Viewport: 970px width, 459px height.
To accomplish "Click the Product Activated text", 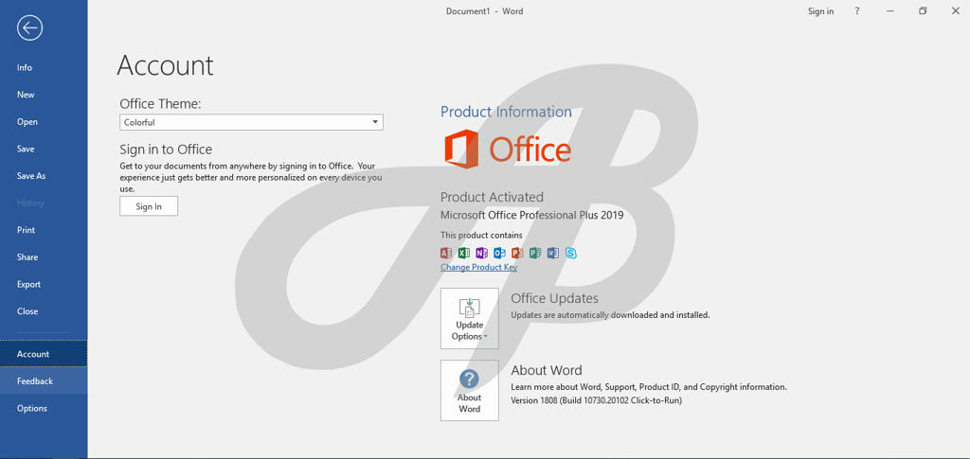I will pyautogui.click(x=492, y=197).
